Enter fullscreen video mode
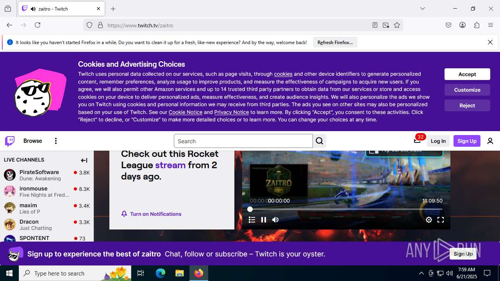500x281 pixels. 441,220
